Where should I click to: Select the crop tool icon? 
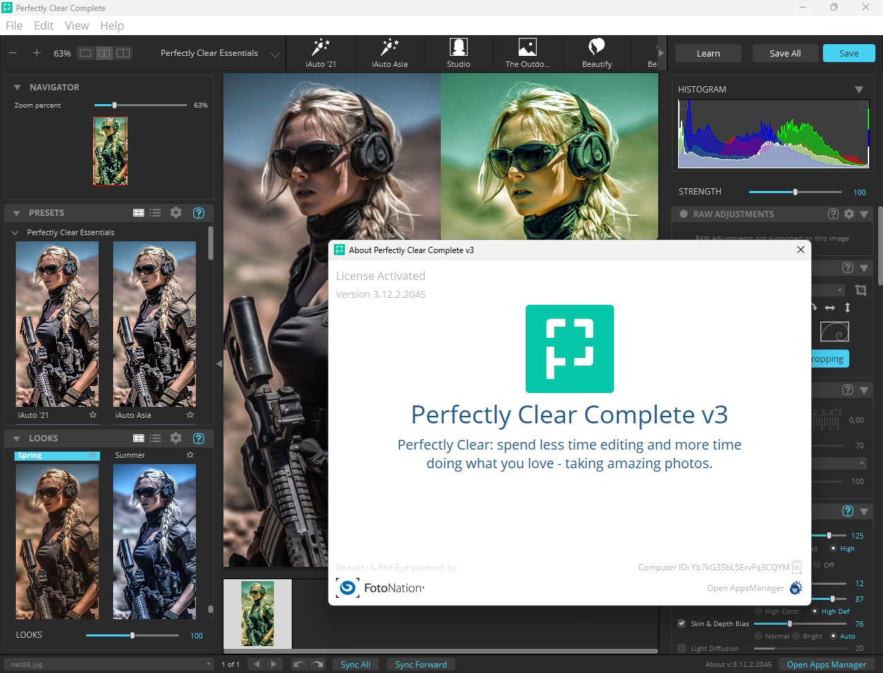(x=861, y=290)
